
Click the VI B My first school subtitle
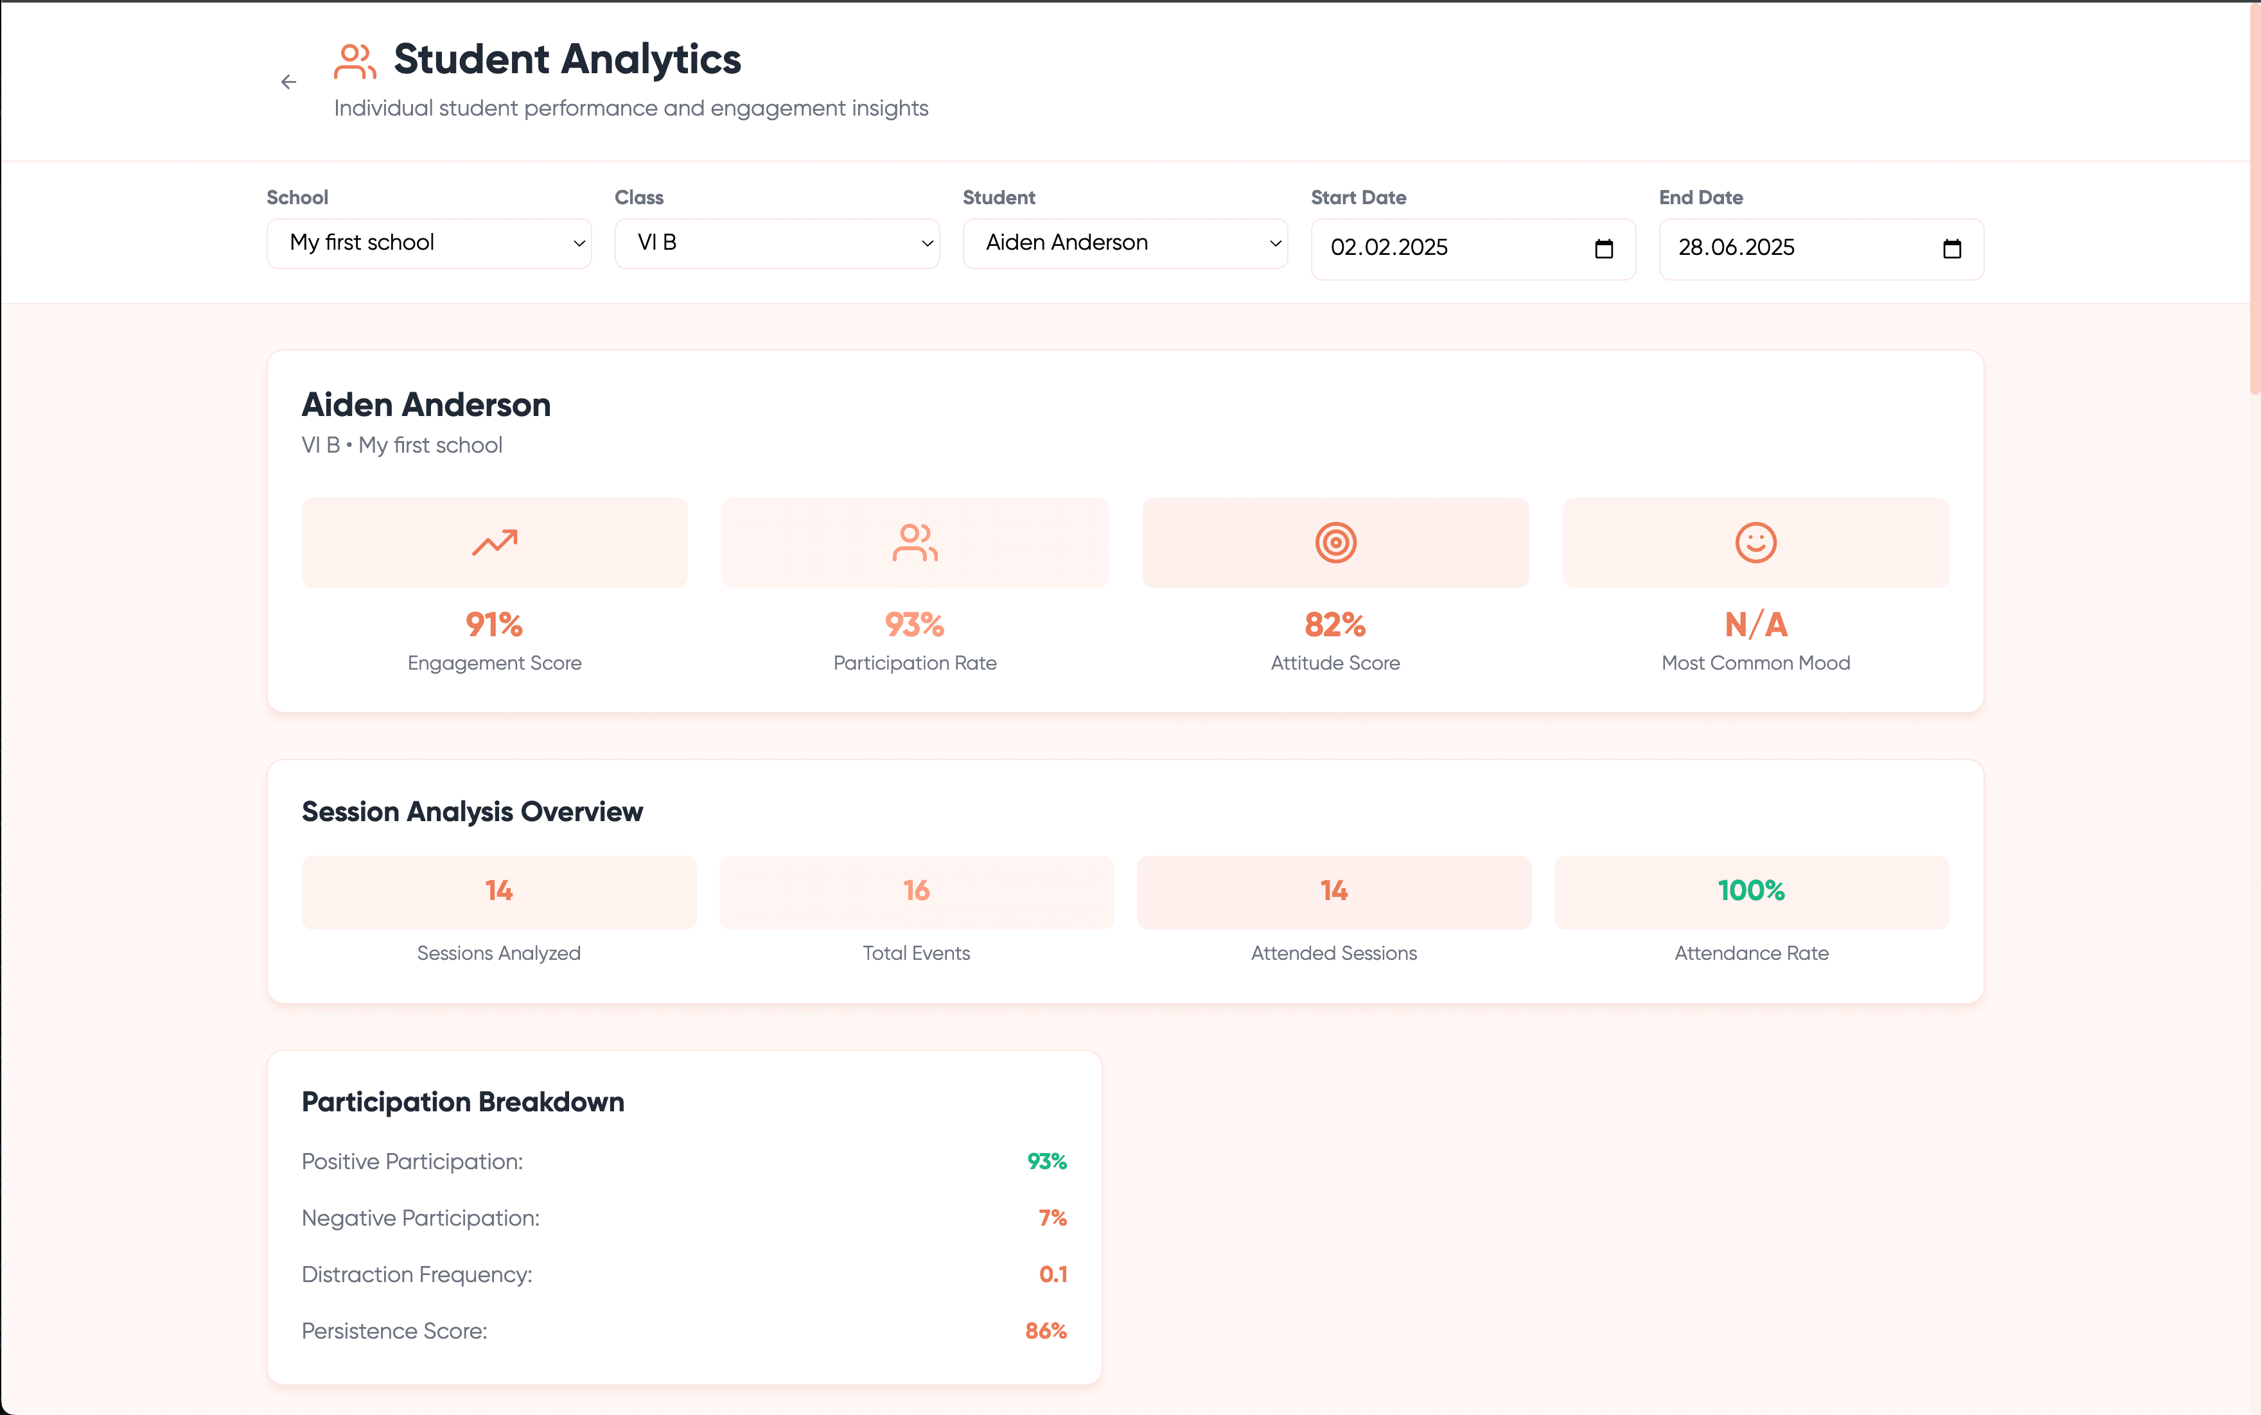tap(401, 444)
